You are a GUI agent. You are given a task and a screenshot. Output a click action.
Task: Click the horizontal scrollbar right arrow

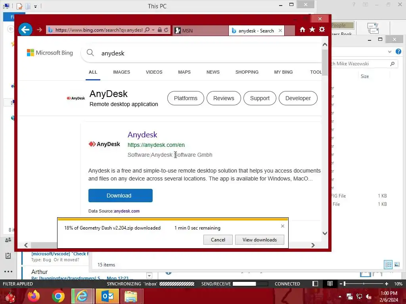[x=313, y=245]
